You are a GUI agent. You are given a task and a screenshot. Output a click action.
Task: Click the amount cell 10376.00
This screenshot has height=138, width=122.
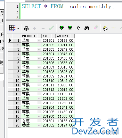click(65, 54)
